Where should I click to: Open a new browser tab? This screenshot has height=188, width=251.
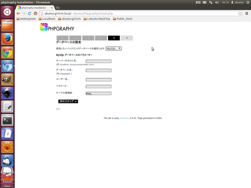click(x=58, y=8)
